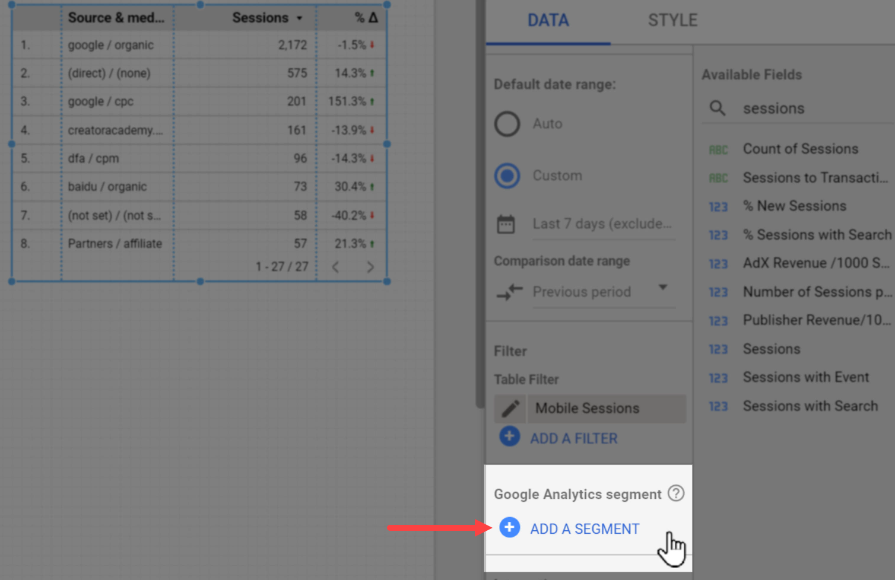Image resolution: width=895 pixels, height=580 pixels.
Task: Click the ADD A SEGMENT link
Action: [585, 528]
